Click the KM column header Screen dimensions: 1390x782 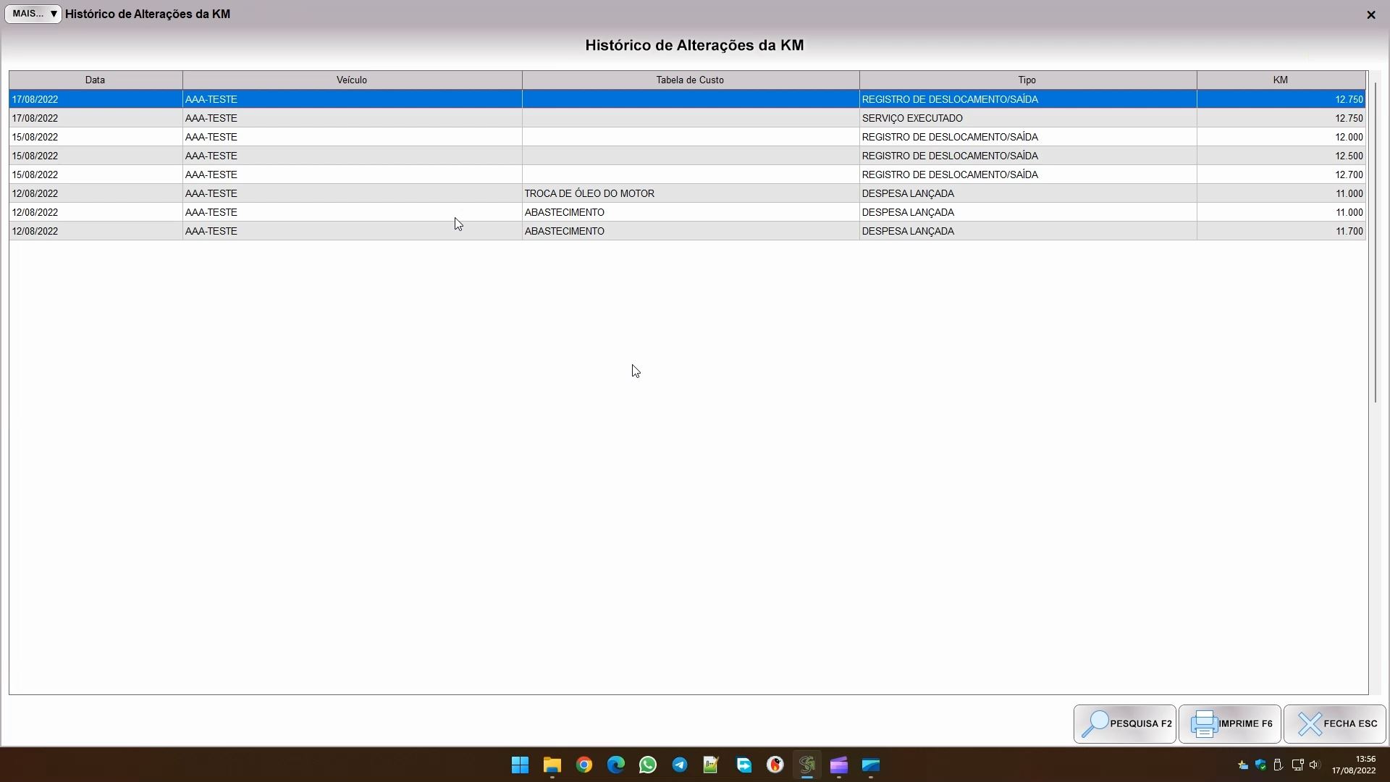(1280, 80)
